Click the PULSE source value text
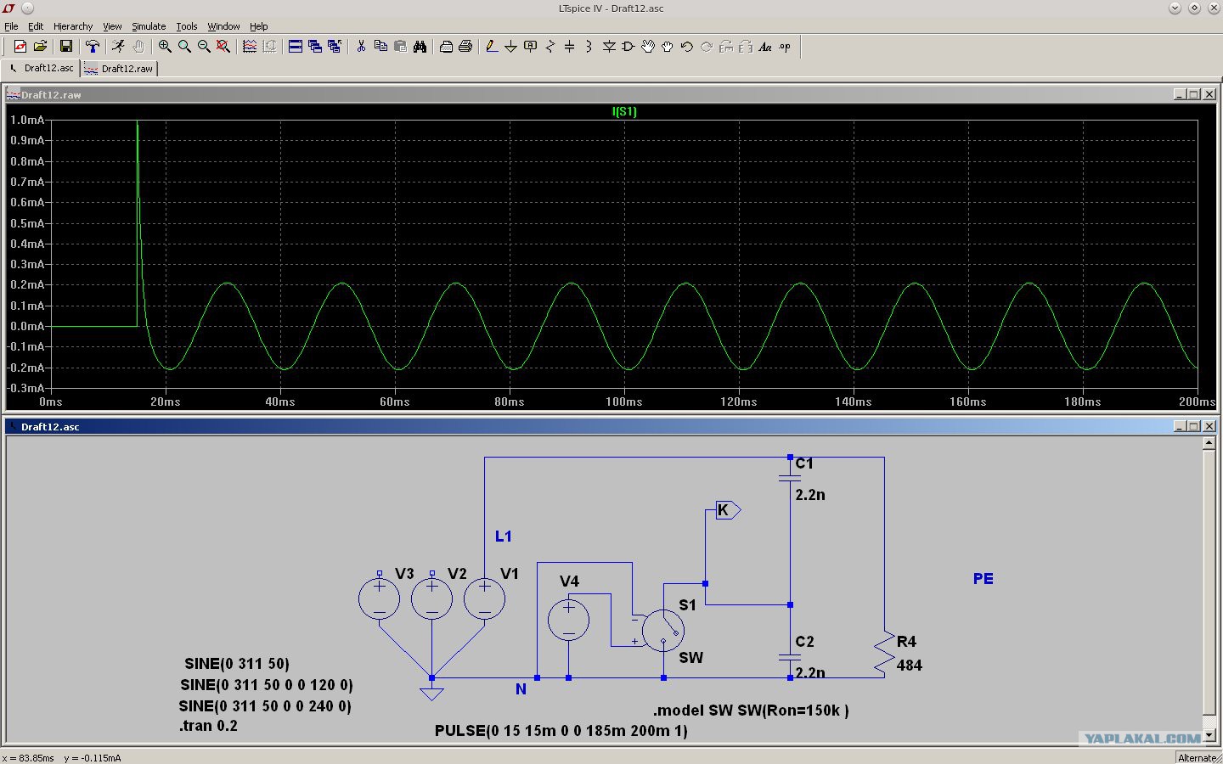Viewport: 1223px width, 764px height. [x=561, y=731]
